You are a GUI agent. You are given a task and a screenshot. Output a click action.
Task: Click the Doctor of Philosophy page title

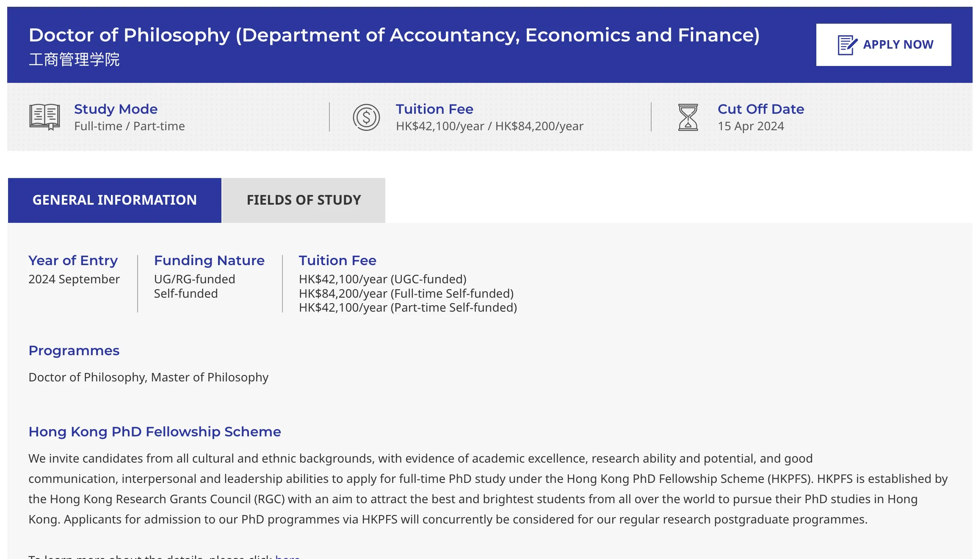394,35
